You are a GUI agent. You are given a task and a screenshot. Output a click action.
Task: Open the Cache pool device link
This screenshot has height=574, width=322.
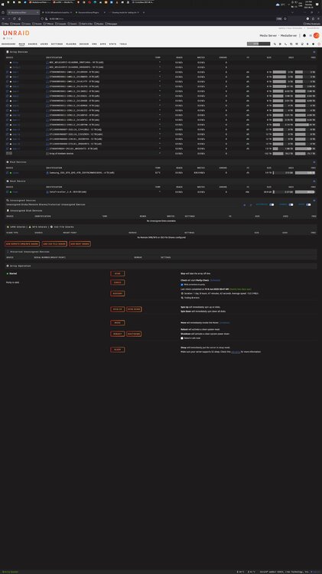16,172
